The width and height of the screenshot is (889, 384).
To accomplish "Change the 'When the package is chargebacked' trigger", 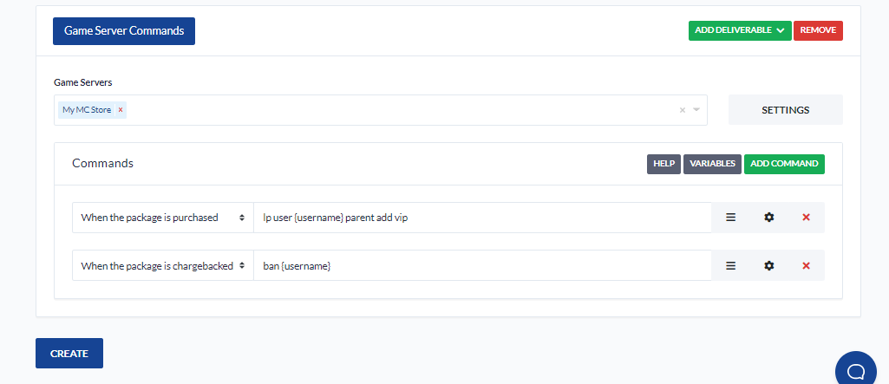I will click(x=163, y=265).
